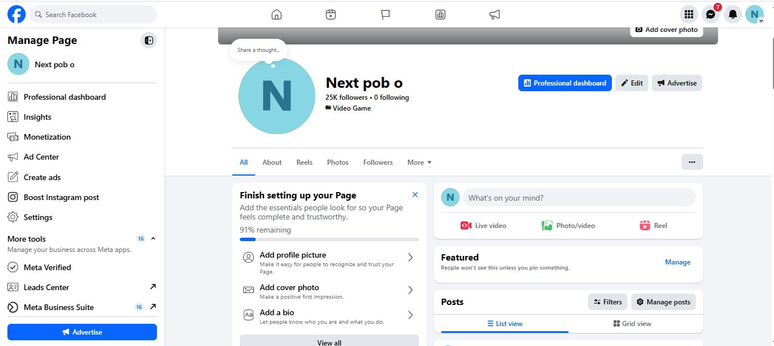Collapse the More tools section
This screenshot has height=346, width=774.
(x=153, y=238)
